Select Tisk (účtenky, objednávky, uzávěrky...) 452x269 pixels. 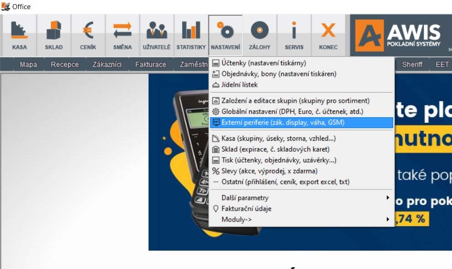point(302,160)
